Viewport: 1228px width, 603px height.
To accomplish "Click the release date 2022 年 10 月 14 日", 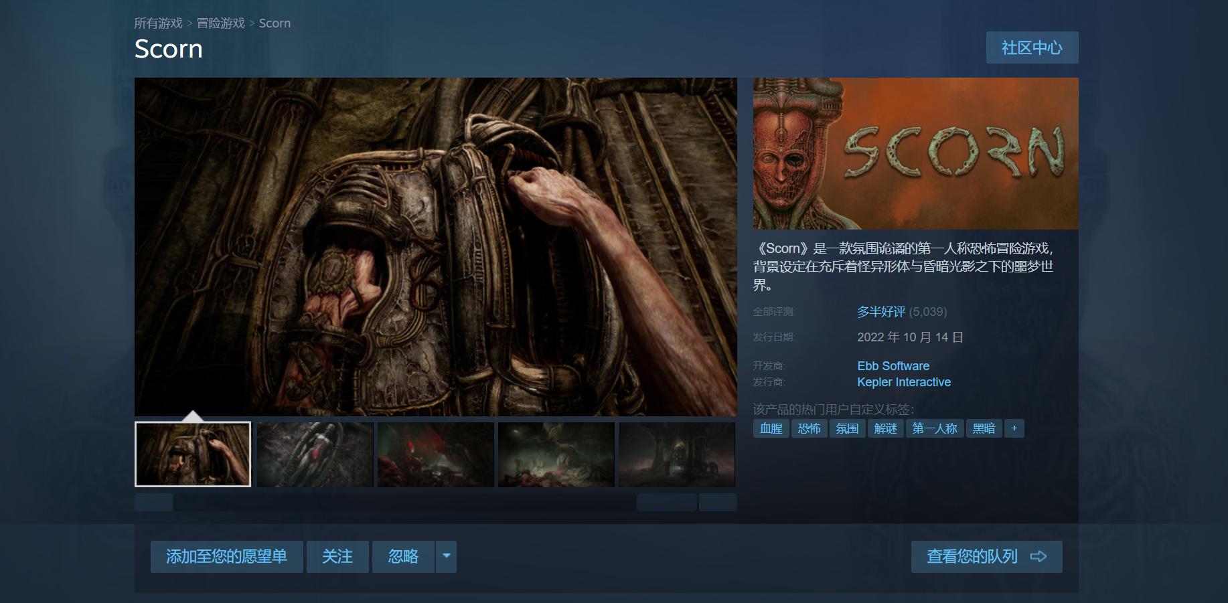I will point(911,337).
